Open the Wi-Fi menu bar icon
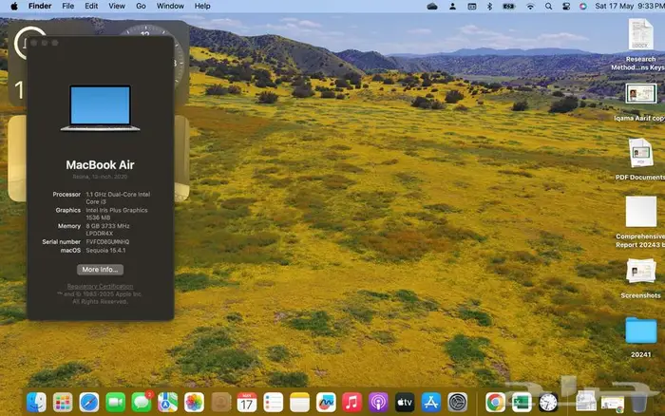 [x=530, y=6]
